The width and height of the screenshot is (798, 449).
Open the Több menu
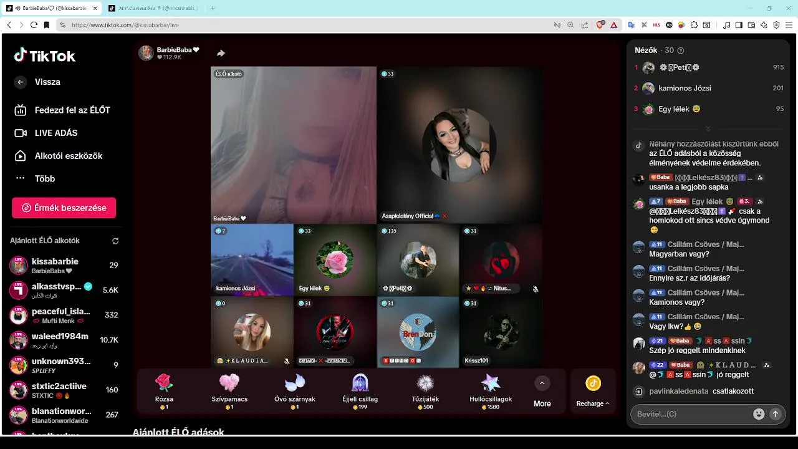tap(35, 178)
